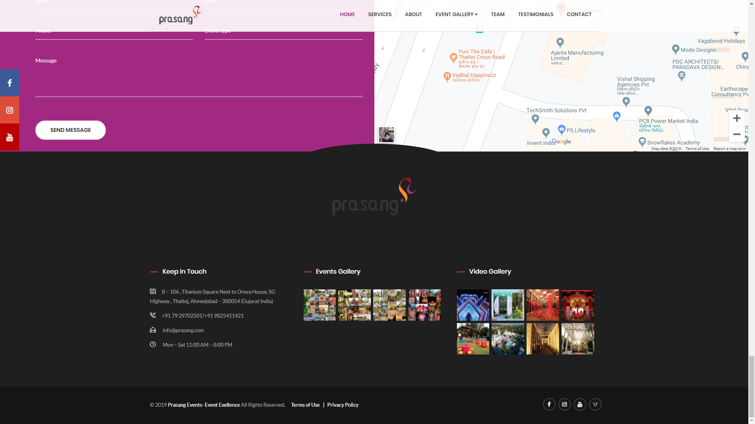The image size is (755, 424).
Task: Click the PDC Architects map marker
Action: pos(681,76)
